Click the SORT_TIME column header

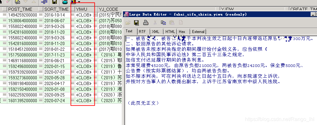click(x=57, y=9)
